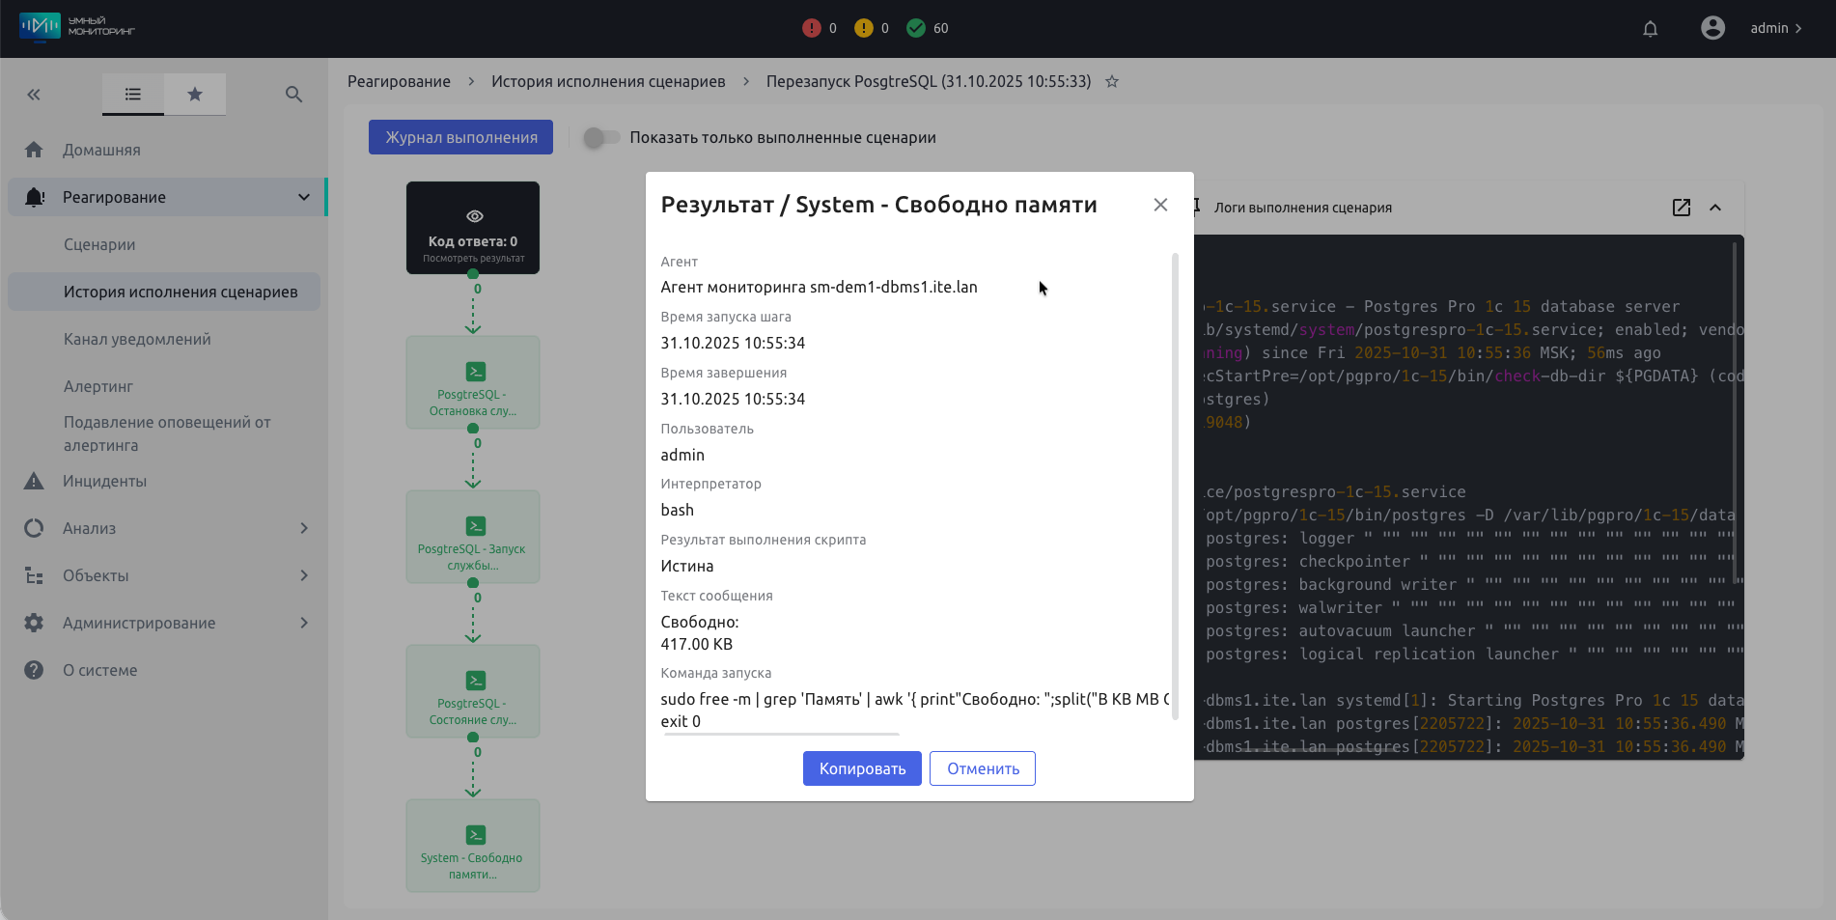
Task: Open Сценарии in the sidebar
Action: (99, 244)
